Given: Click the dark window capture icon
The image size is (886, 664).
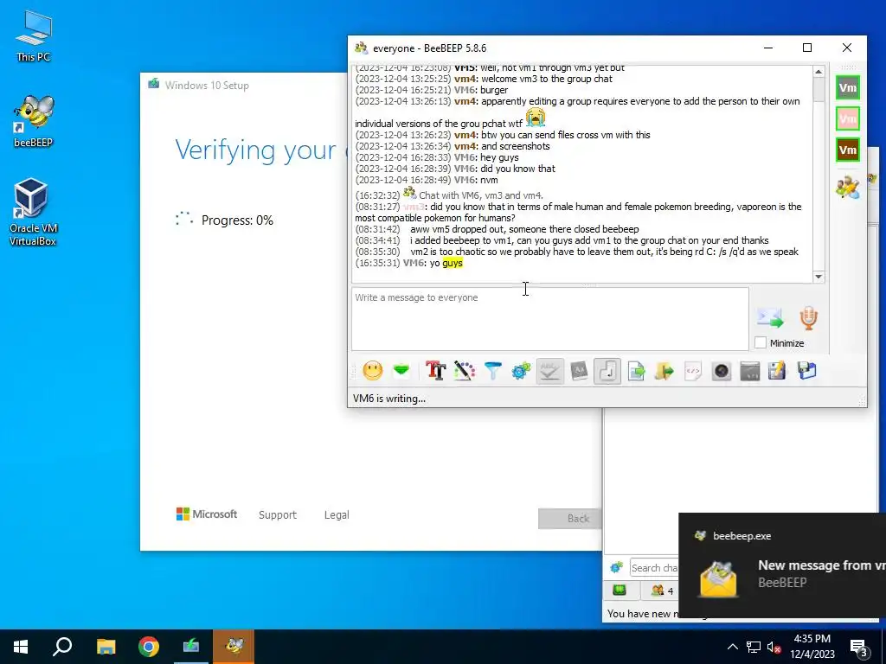Looking at the screenshot, I should point(750,371).
